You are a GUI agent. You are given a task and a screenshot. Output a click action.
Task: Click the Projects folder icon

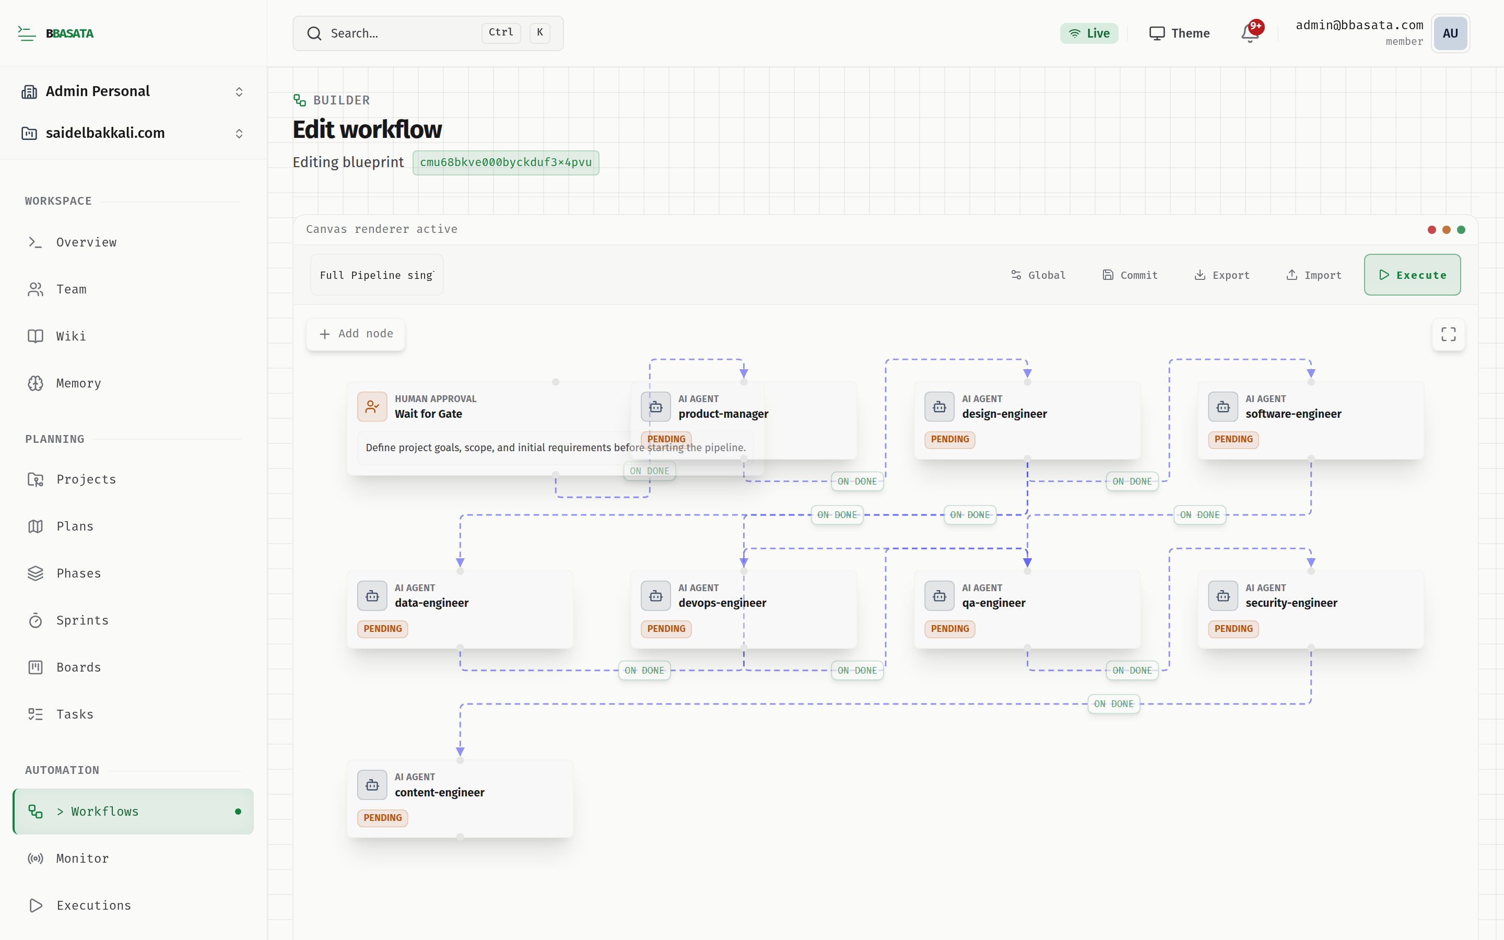click(x=36, y=479)
